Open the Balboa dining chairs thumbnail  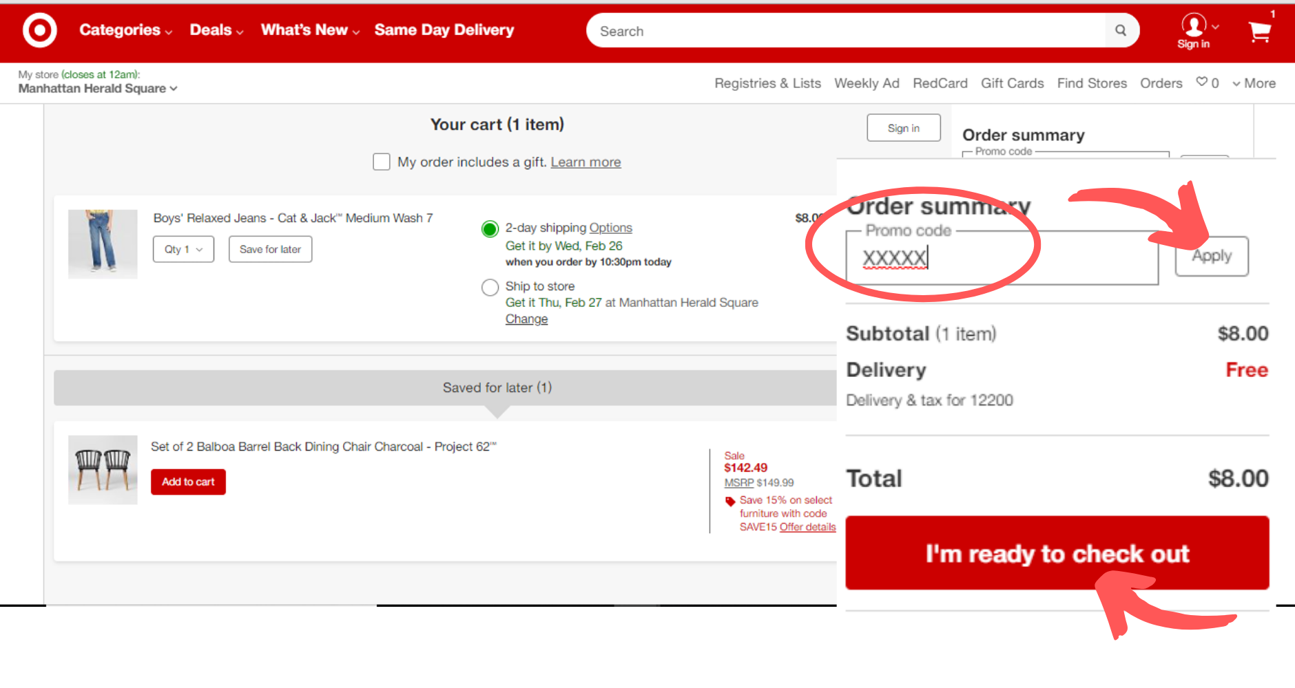[x=103, y=470]
